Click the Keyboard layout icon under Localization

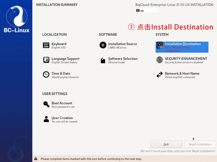[x=46, y=45]
